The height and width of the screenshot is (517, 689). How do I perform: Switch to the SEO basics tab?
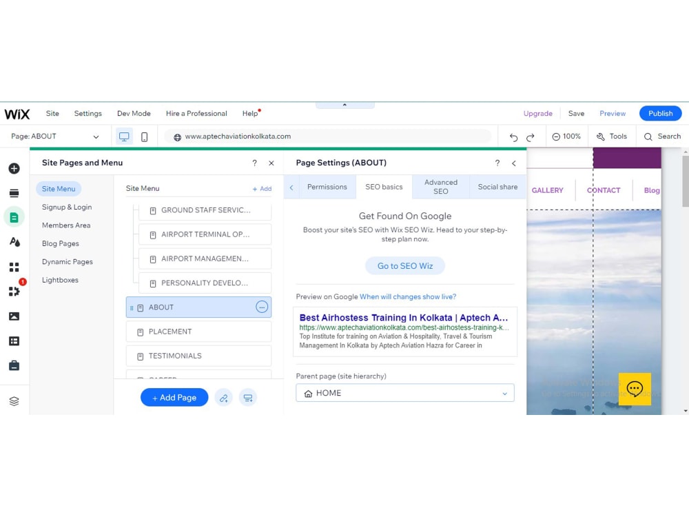[384, 187]
